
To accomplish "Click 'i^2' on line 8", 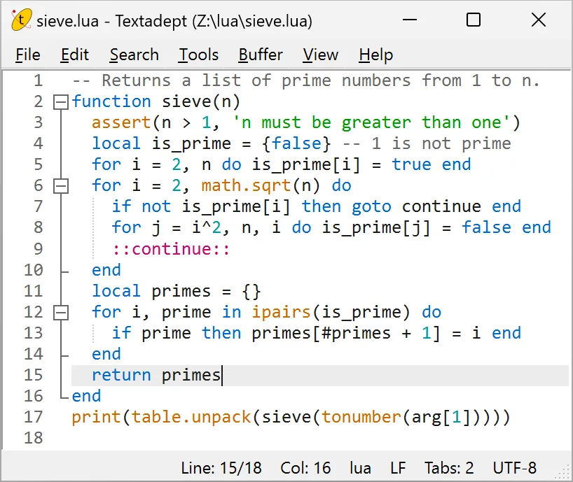I will 207,228.
